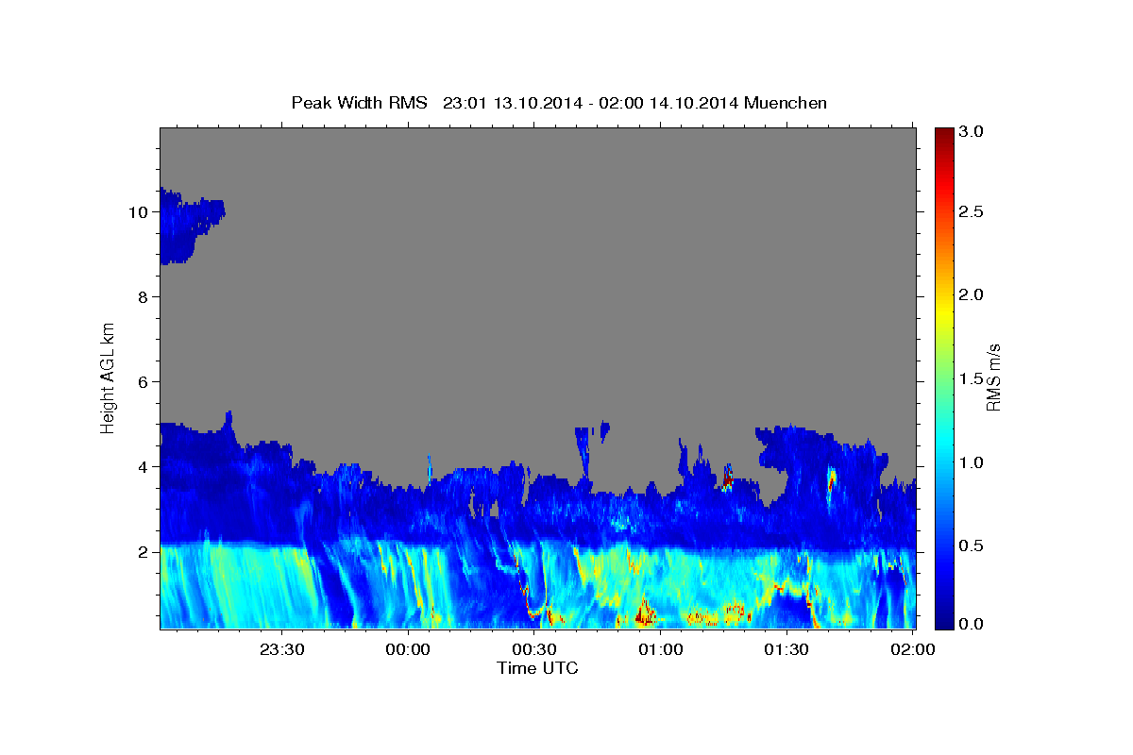Click the colorbar value '1.5'

(x=972, y=378)
